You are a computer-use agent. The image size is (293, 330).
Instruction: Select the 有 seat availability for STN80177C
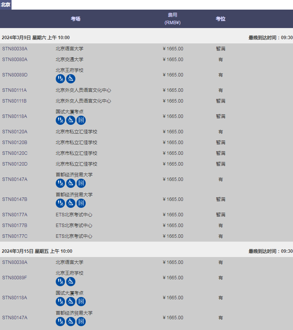220,236
